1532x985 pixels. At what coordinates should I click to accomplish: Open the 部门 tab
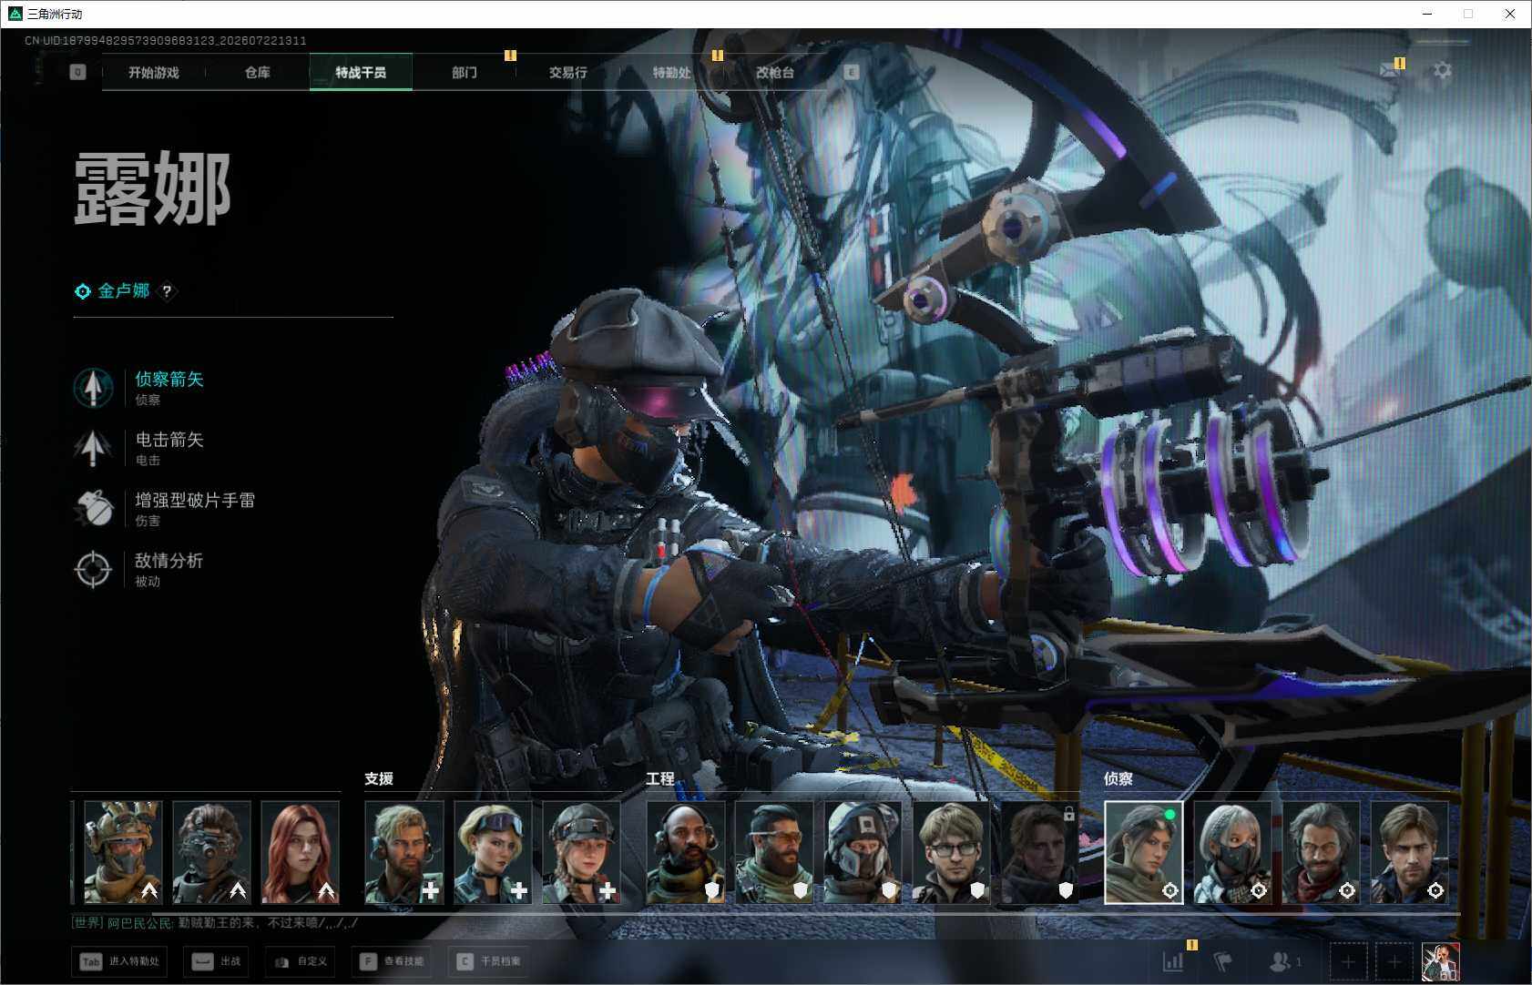click(465, 72)
